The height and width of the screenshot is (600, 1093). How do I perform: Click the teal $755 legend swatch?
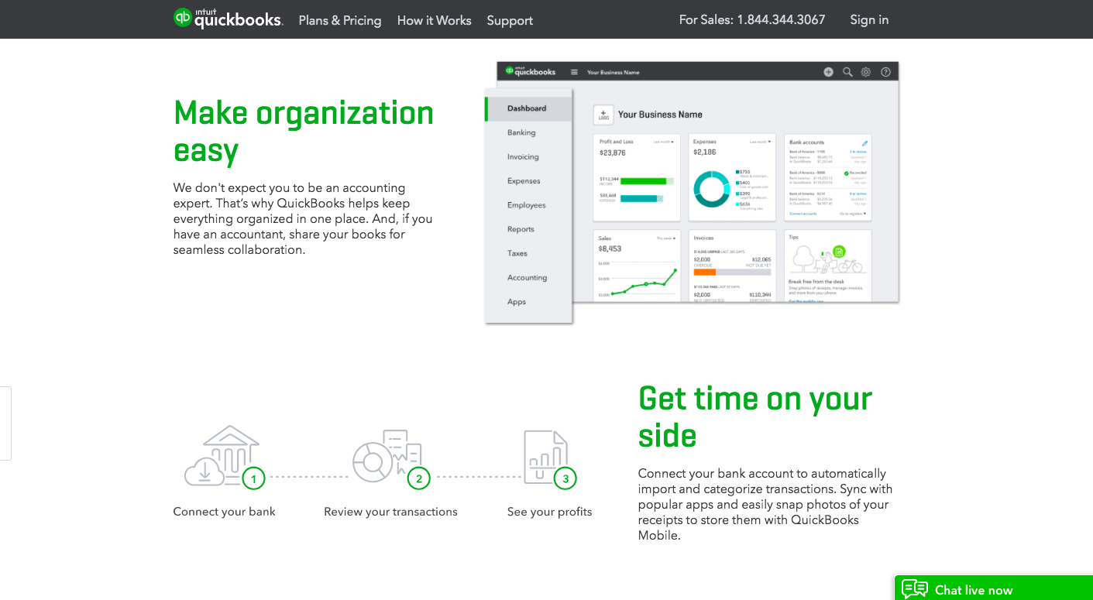[x=737, y=172]
